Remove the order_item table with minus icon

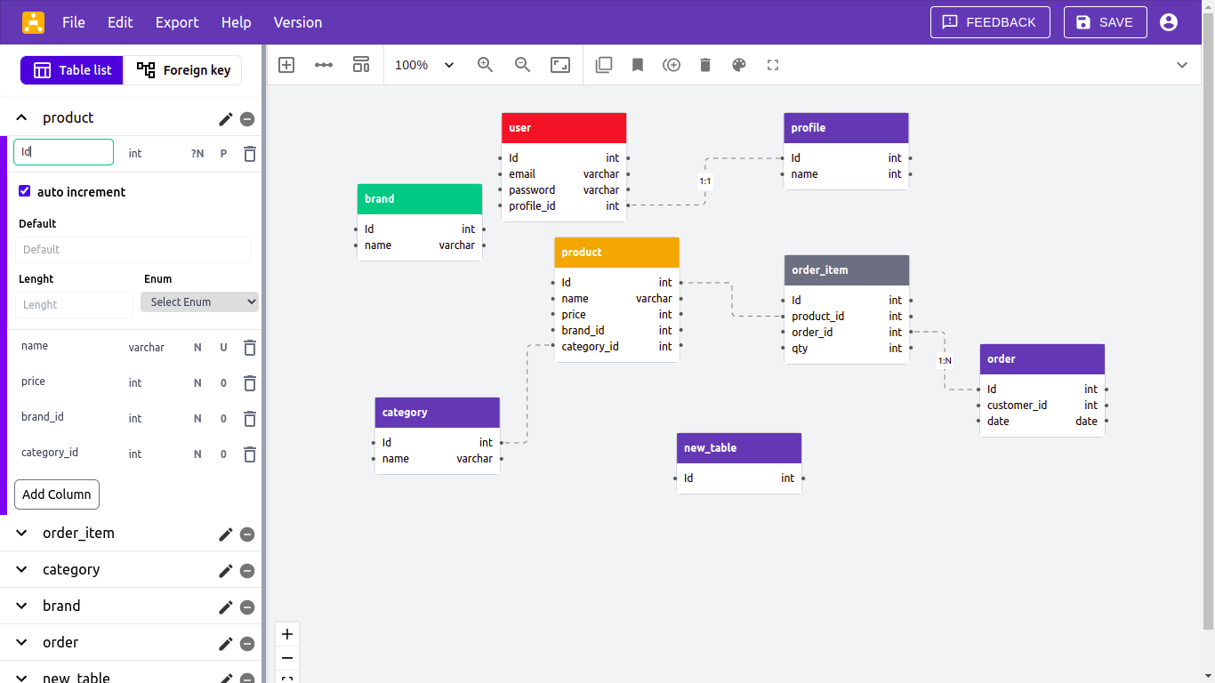247,534
